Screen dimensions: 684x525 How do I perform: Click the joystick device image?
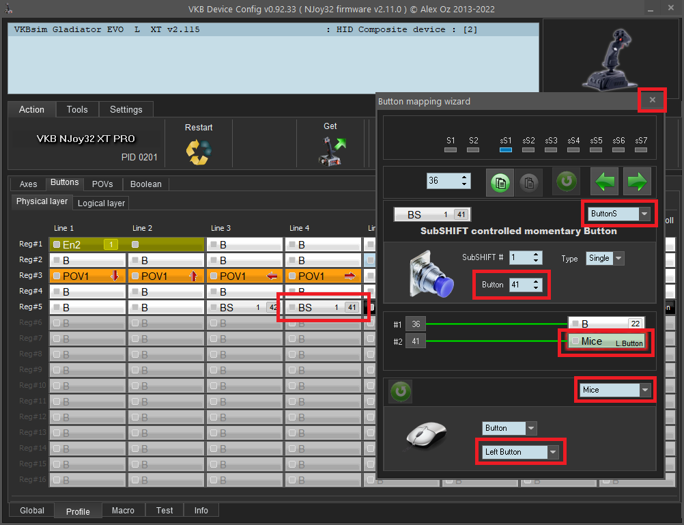tap(610, 59)
